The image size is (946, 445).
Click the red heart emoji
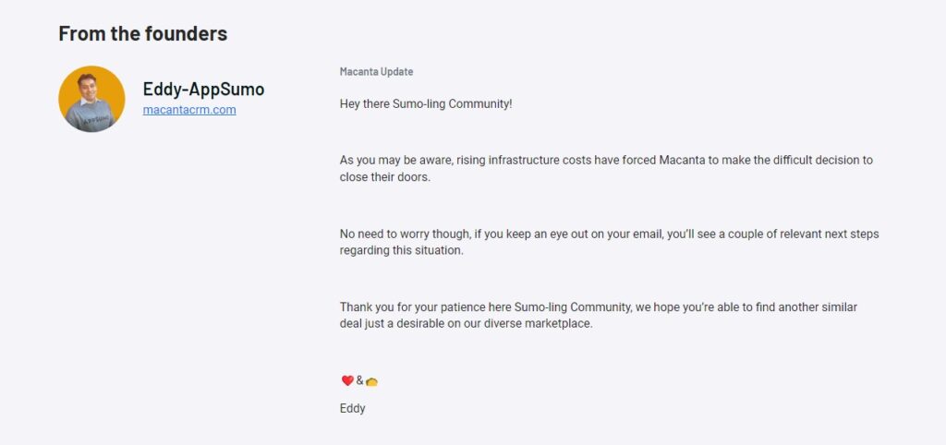click(x=347, y=380)
